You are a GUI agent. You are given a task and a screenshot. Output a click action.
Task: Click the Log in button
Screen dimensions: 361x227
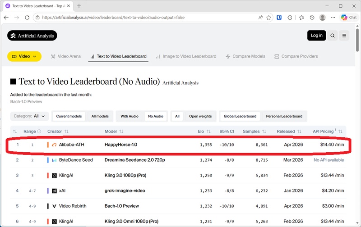pos(317,36)
